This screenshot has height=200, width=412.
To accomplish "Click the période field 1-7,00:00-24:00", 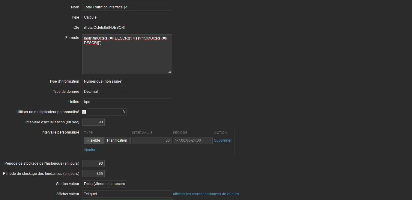I will [193, 140].
